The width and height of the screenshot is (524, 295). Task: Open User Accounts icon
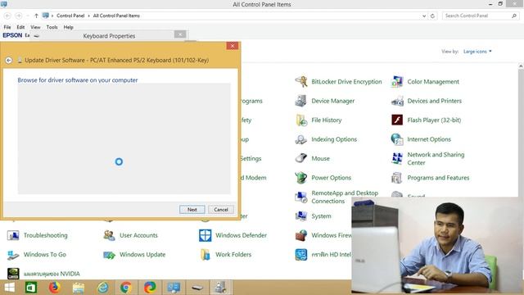[x=109, y=235]
